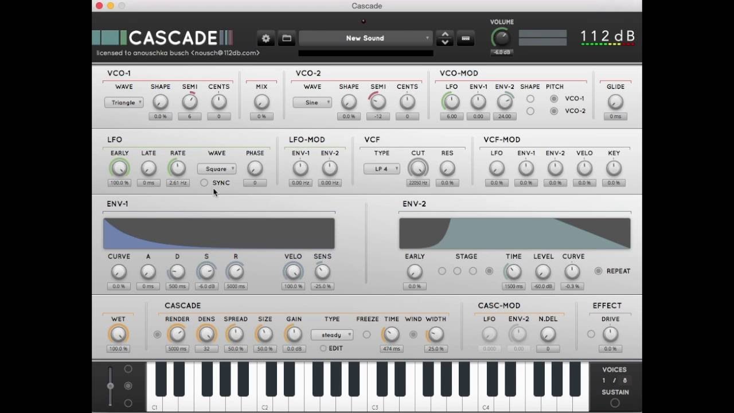Click the ENV-1 CURVE knob
The height and width of the screenshot is (413, 734).
click(119, 272)
